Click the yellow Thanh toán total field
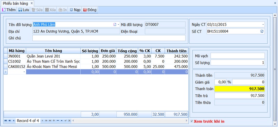Viewport: 278px width, 127px height. coord(239,89)
